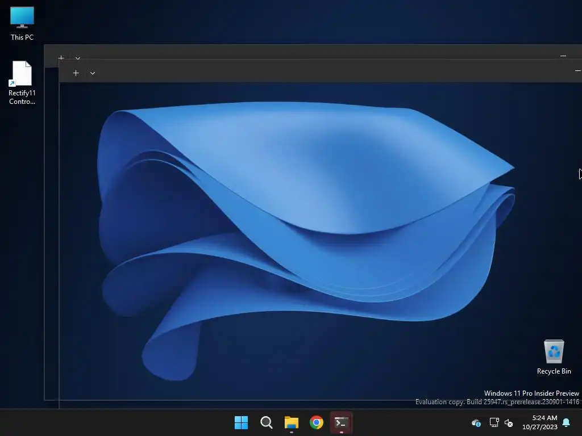
Task: Open Rectify11 Control shortcut on desktop
Action: [x=22, y=83]
